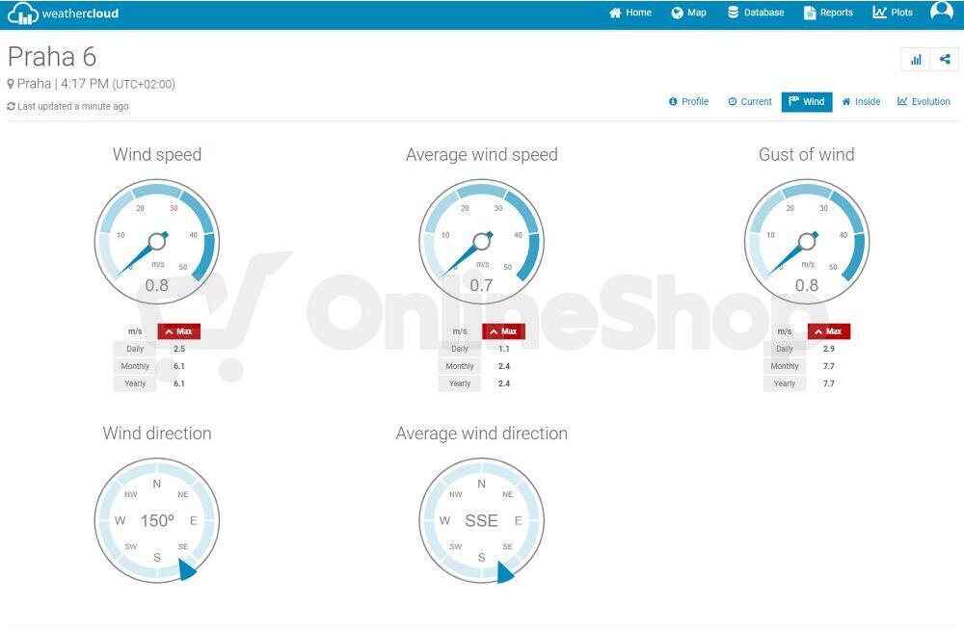Open the Map page
Image resolution: width=964 pixels, height=632 pixels.
(688, 13)
